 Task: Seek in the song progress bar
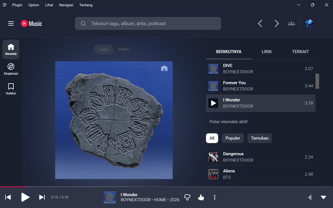pos(167,187)
